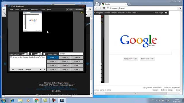Screen dimensions: 184x103
Task: Click Chrome back arrow in right window
Action: coord(96,8)
